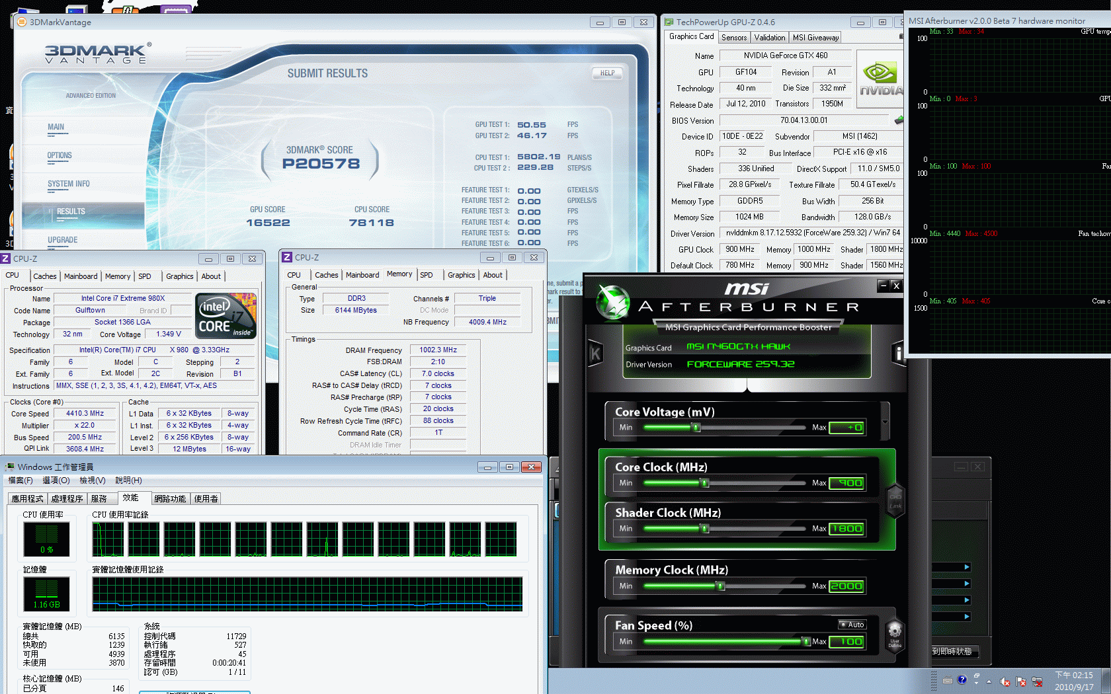Click the Shader Clock value field 1800
The height and width of the screenshot is (694, 1111).
(x=846, y=529)
